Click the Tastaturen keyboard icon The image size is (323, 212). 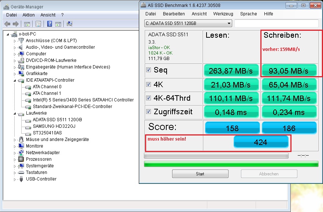21,172
